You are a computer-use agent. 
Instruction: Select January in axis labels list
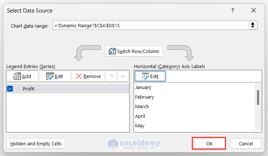(143, 87)
